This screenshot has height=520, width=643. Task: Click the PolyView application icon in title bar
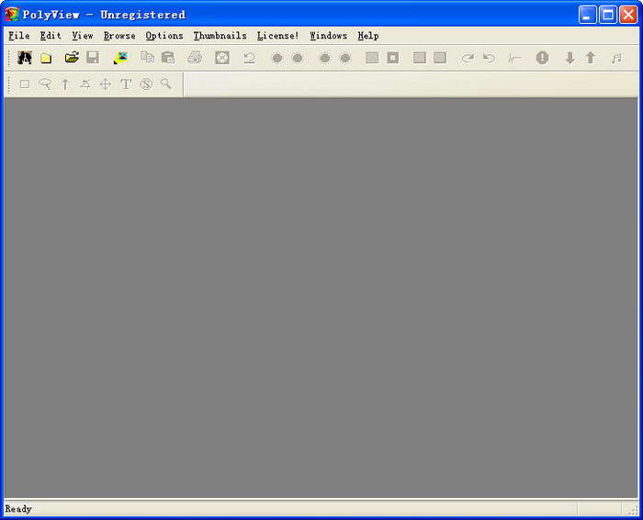click(x=12, y=15)
